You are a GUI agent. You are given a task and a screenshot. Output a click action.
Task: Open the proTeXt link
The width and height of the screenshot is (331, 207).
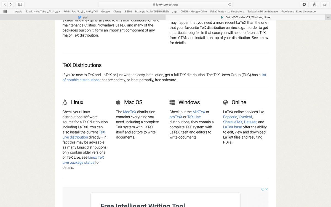coord(176,117)
